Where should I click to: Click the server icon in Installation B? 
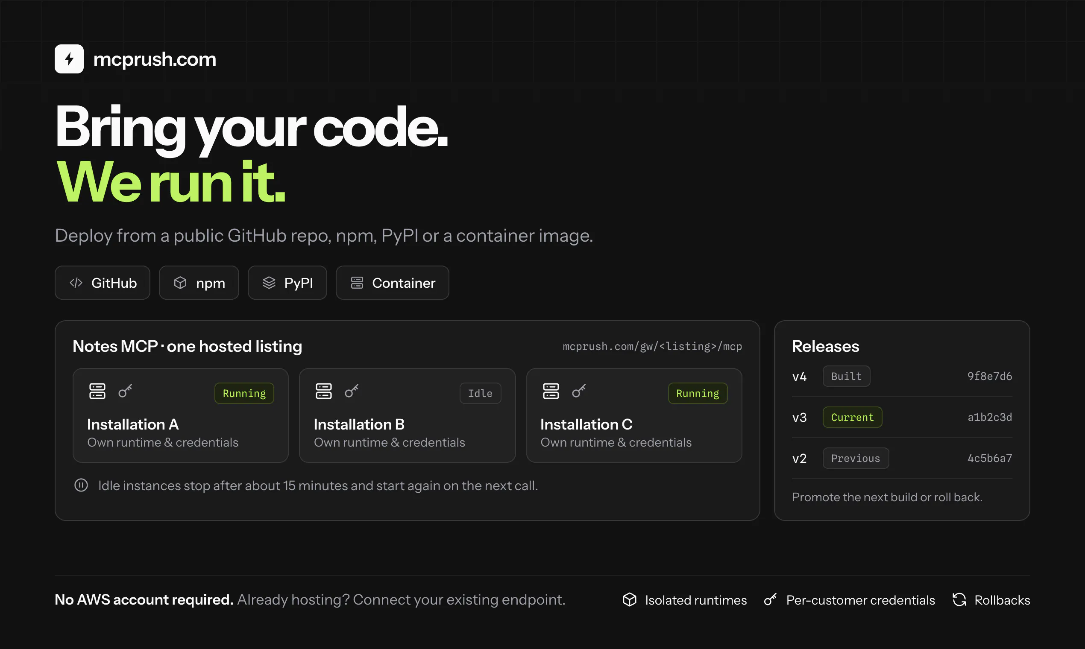pyautogui.click(x=324, y=392)
